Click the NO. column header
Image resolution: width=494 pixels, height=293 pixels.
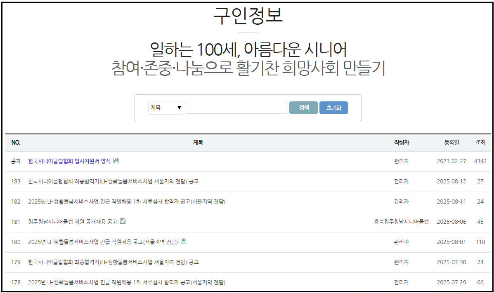pyautogui.click(x=16, y=143)
